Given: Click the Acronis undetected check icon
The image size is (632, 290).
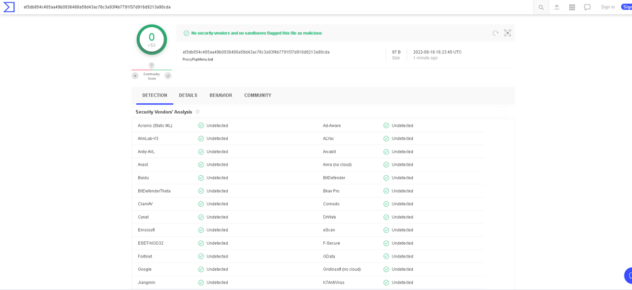Looking at the screenshot, I should click(x=201, y=126).
